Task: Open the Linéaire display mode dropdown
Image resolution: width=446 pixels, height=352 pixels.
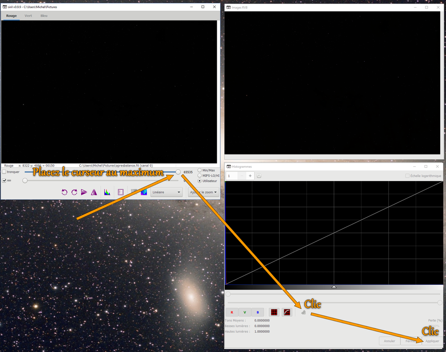Action: click(x=166, y=192)
